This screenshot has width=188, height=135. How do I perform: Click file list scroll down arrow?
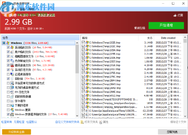[185, 116]
